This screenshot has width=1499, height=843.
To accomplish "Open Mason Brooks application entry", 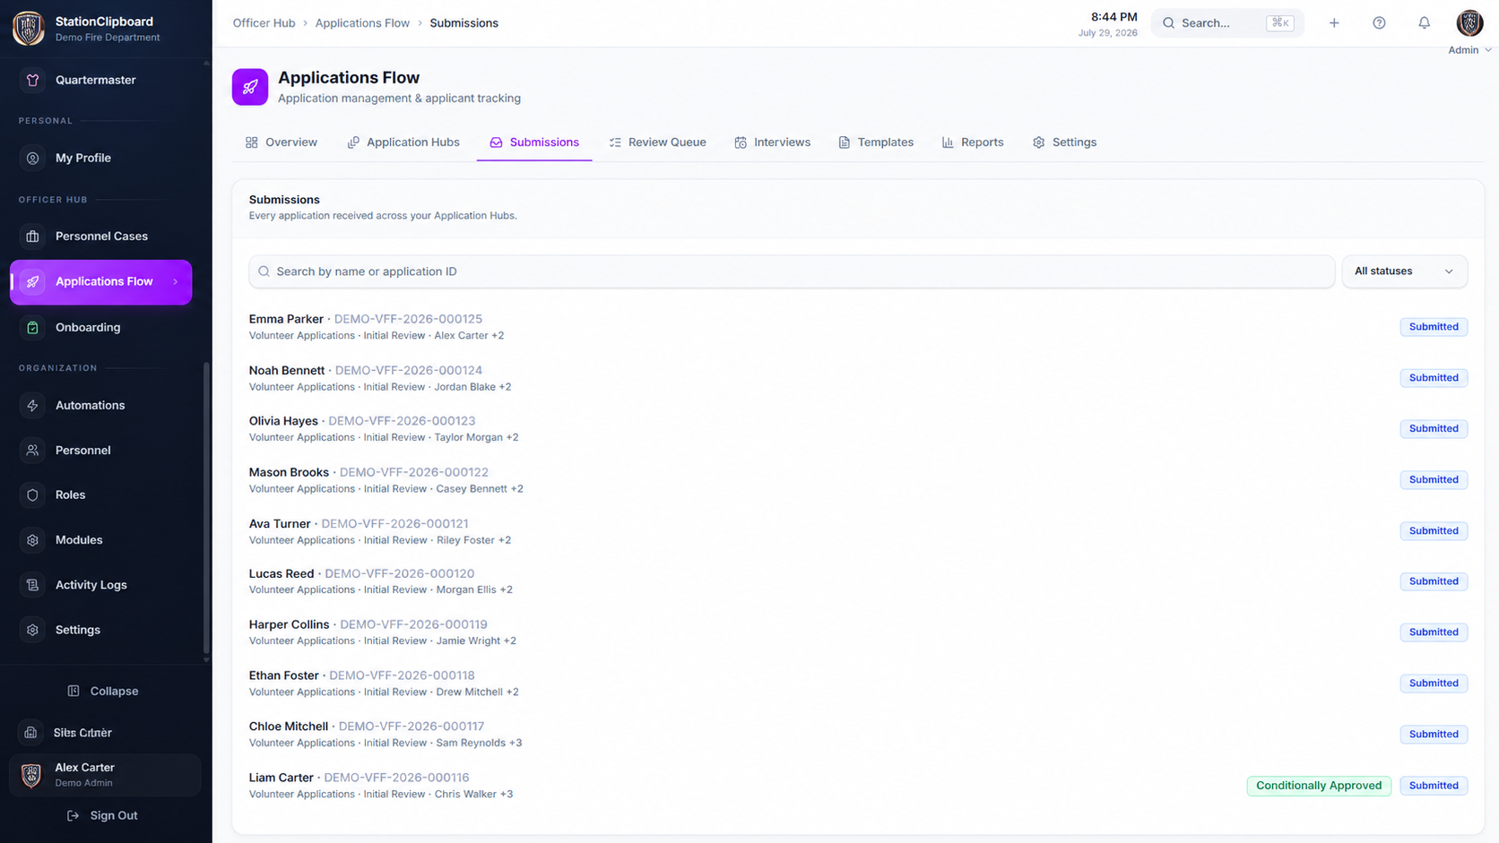I will click(858, 480).
